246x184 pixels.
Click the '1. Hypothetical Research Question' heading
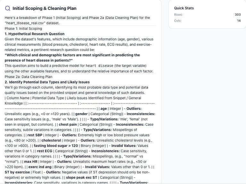click(x=35, y=34)
